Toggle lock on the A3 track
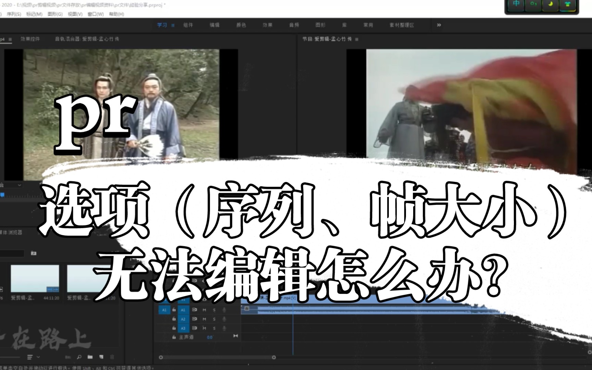Screen dimensions: 592x370 pyautogui.click(x=174, y=328)
